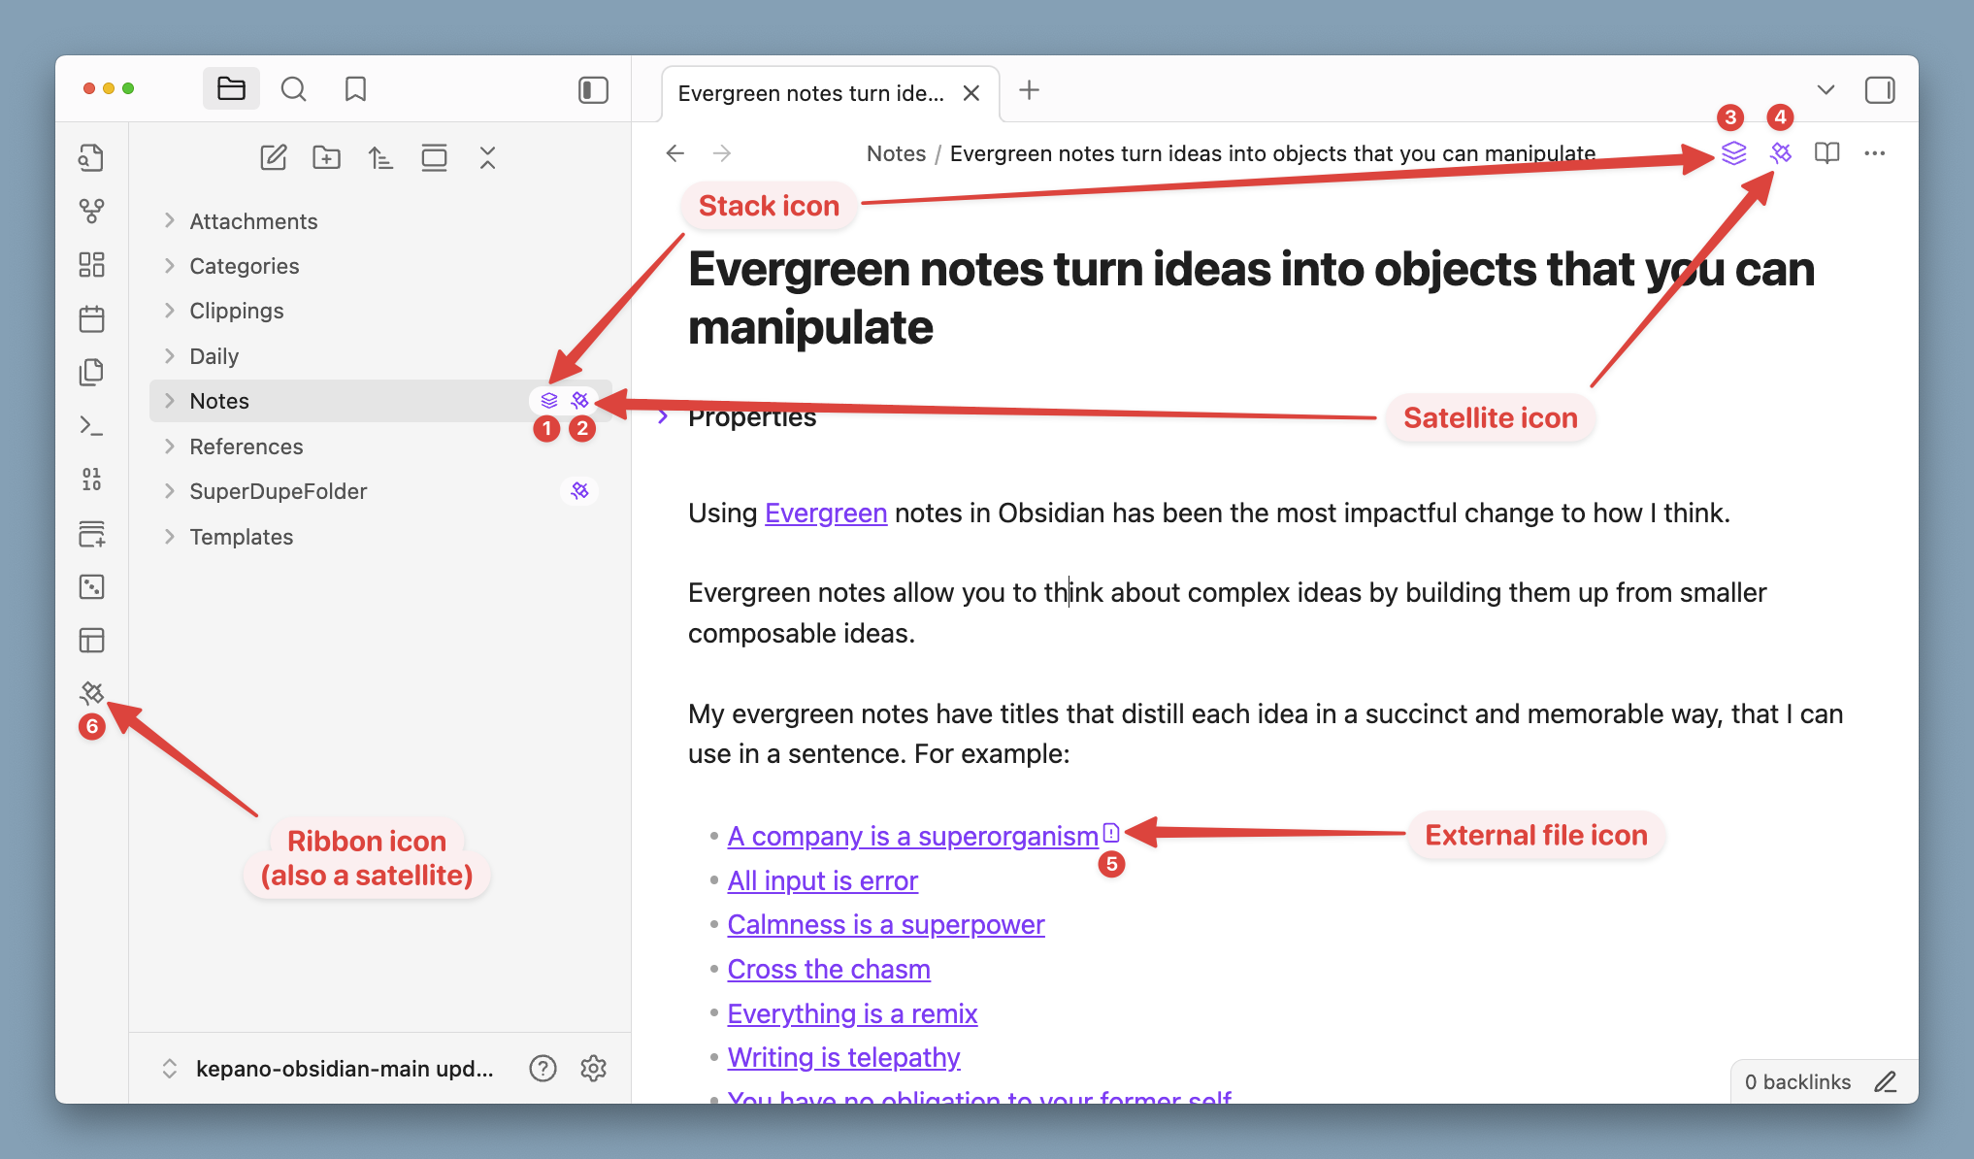Image resolution: width=1974 pixels, height=1159 pixels.
Task: Open the bookmarks sidebar tab
Action: (355, 89)
